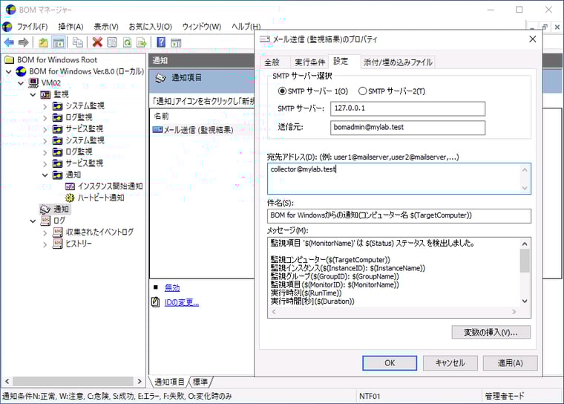Select the ログ node in the tree

(x=53, y=221)
